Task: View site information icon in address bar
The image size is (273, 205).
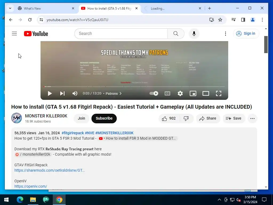Action: click(x=41, y=20)
